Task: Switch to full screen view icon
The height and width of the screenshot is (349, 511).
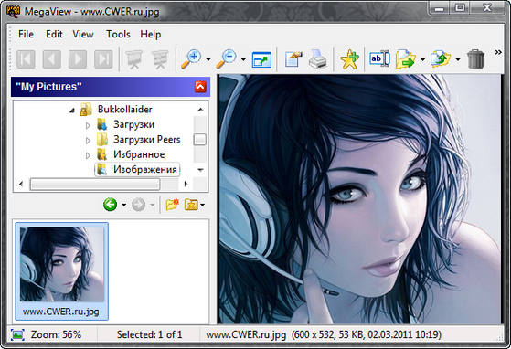Action: (x=261, y=59)
